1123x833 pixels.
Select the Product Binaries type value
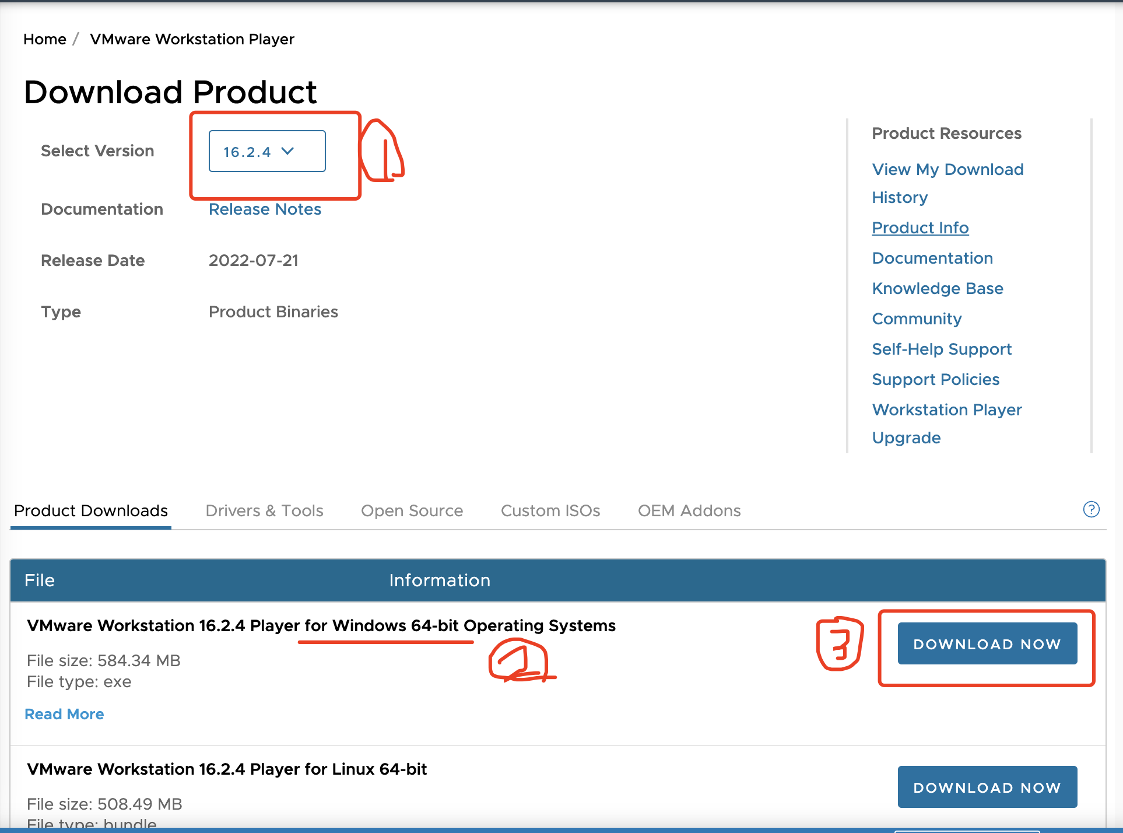273,311
